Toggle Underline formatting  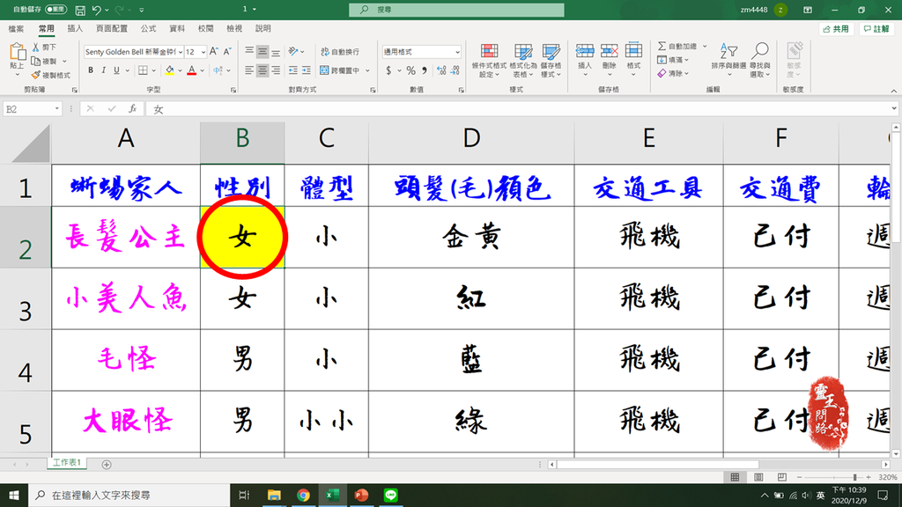coord(116,70)
